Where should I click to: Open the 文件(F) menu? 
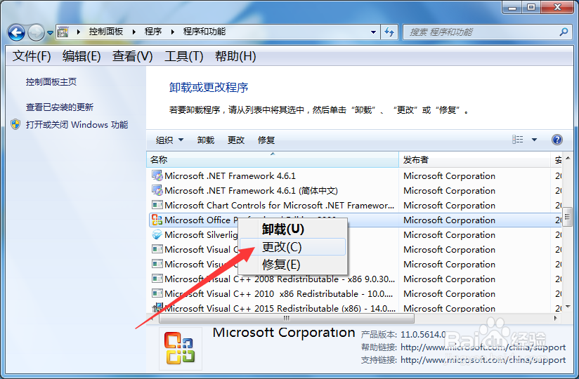pos(32,56)
